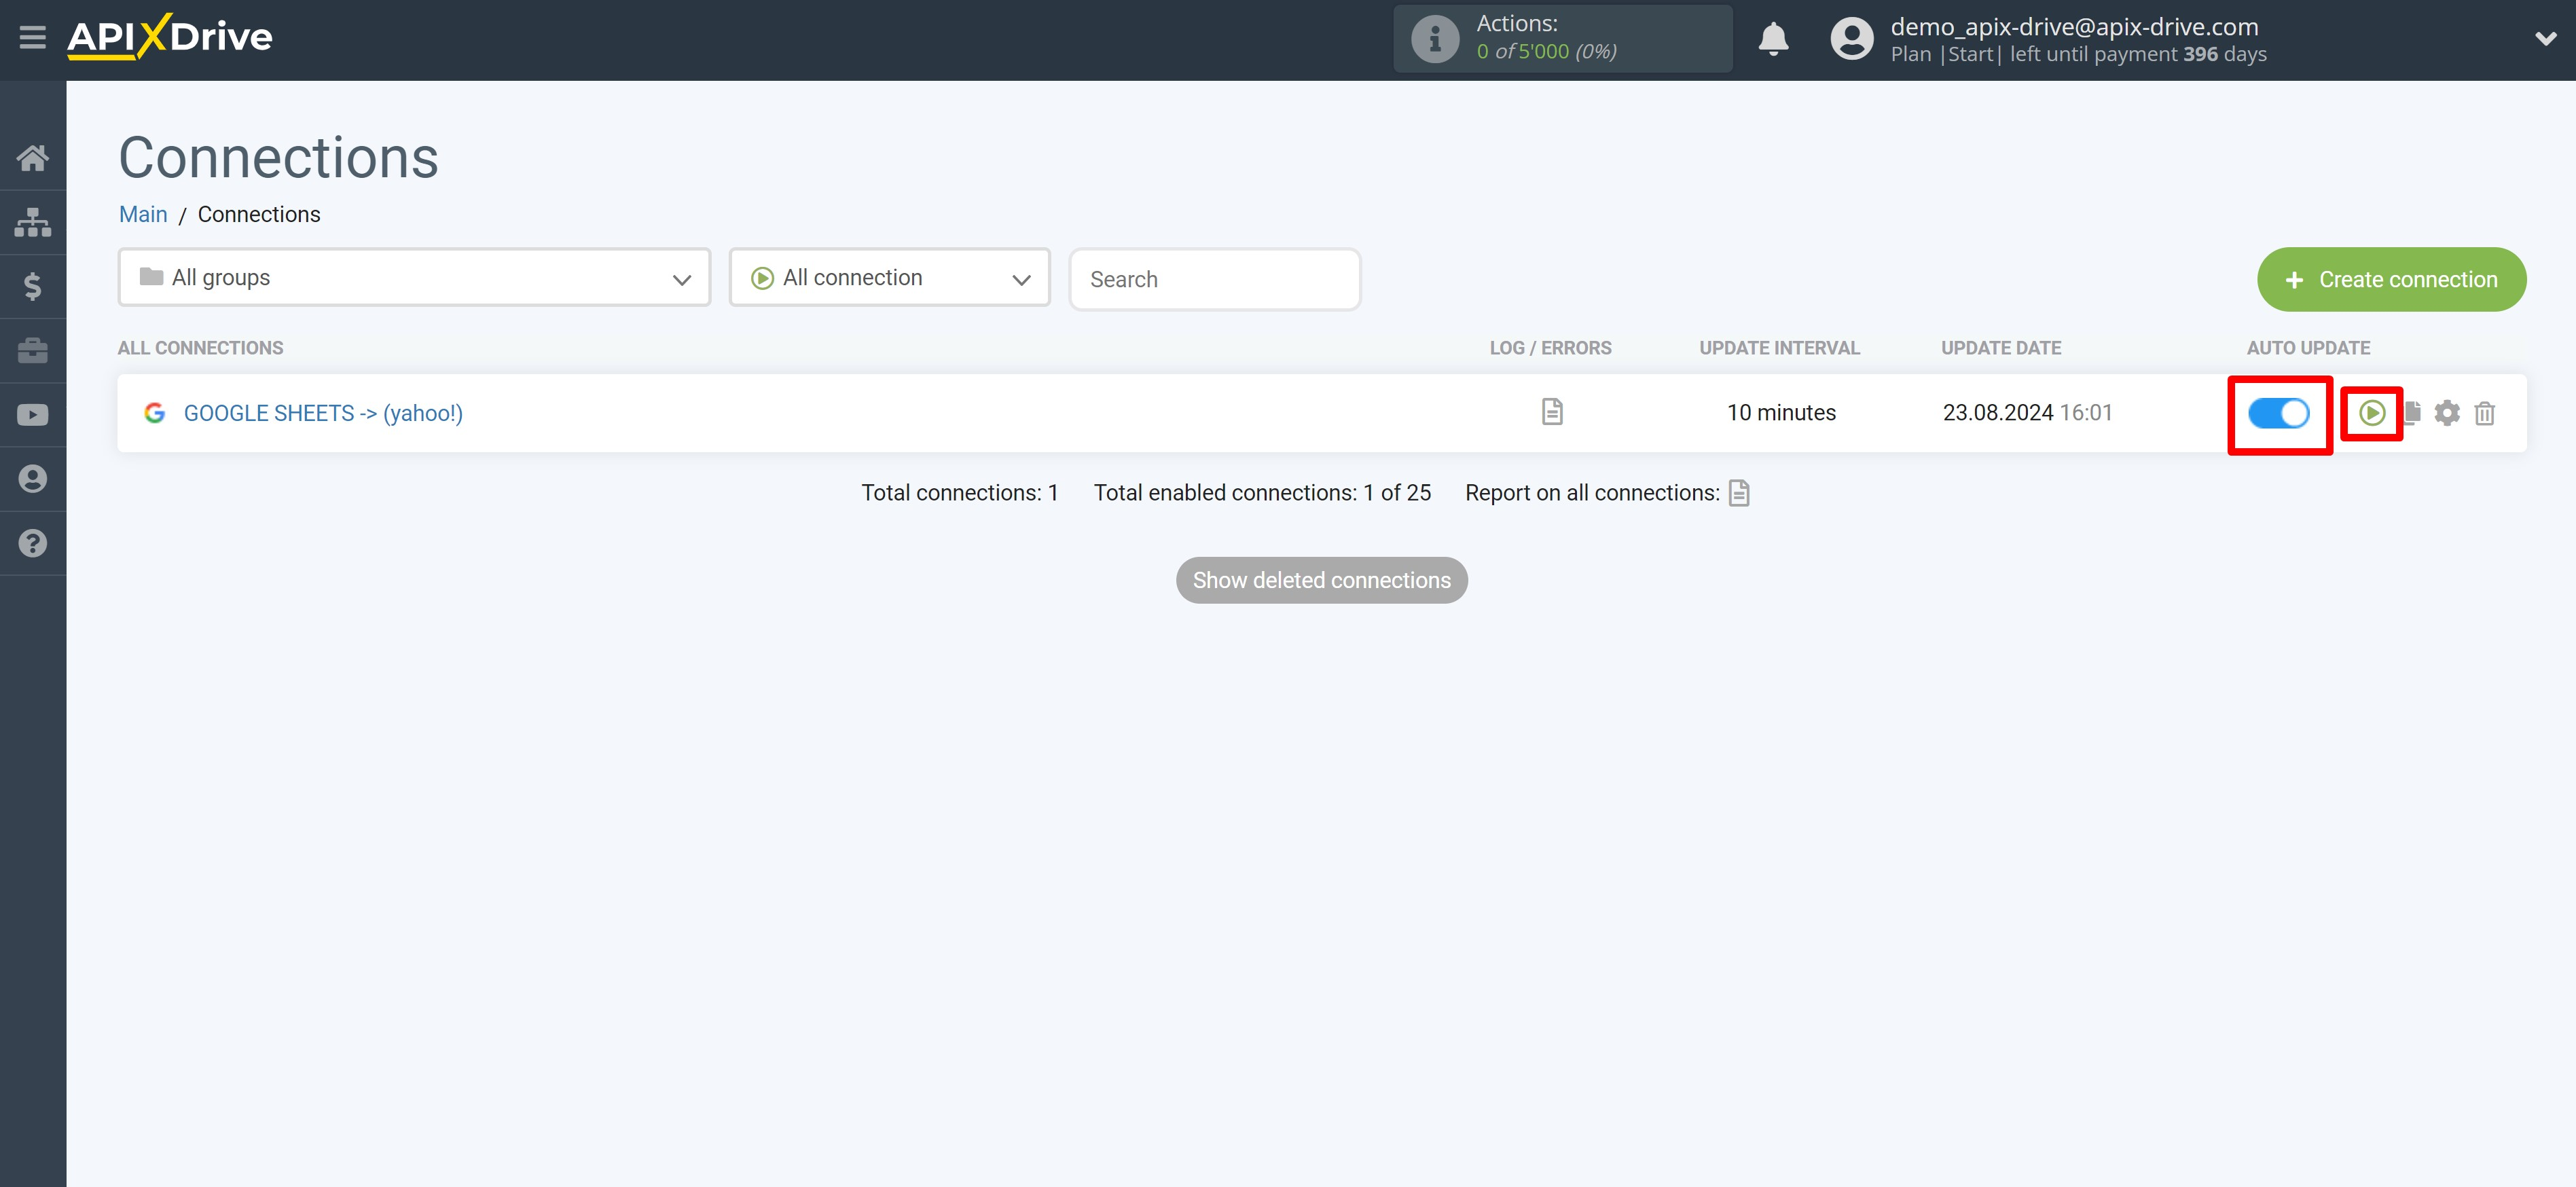Viewport: 2576px width, 1187px height.
Task: Click the Search input field
Action: point(1214,279)
